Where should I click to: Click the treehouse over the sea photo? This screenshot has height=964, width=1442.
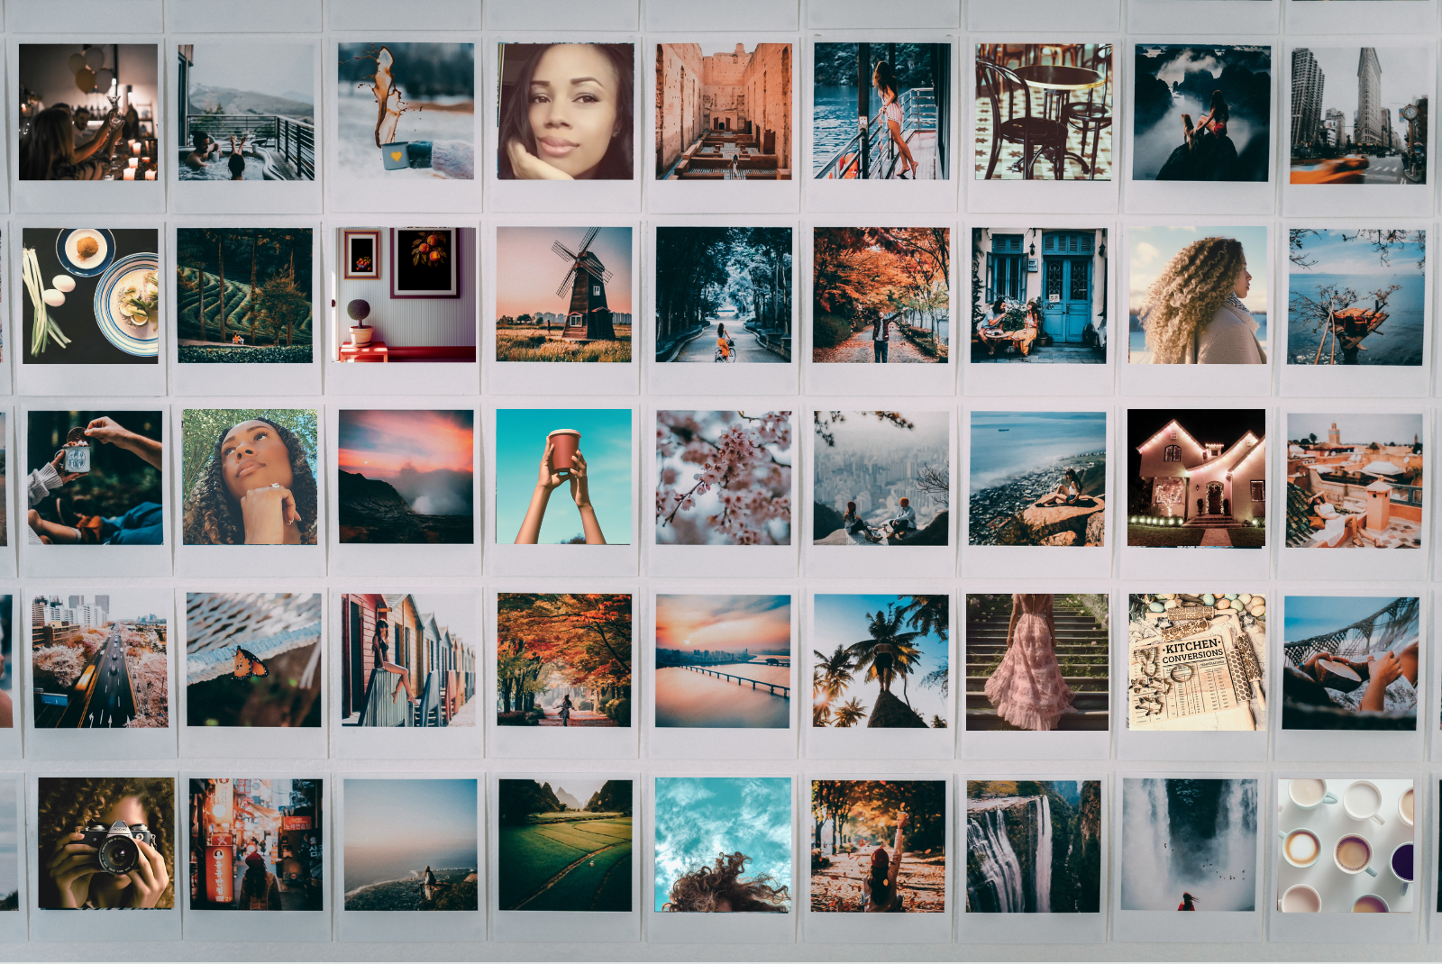coord(1356,297)
